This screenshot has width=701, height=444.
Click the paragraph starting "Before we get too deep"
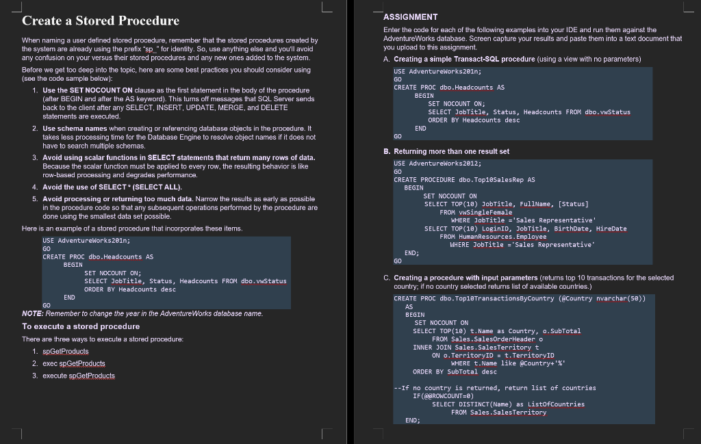coord(166,74)
